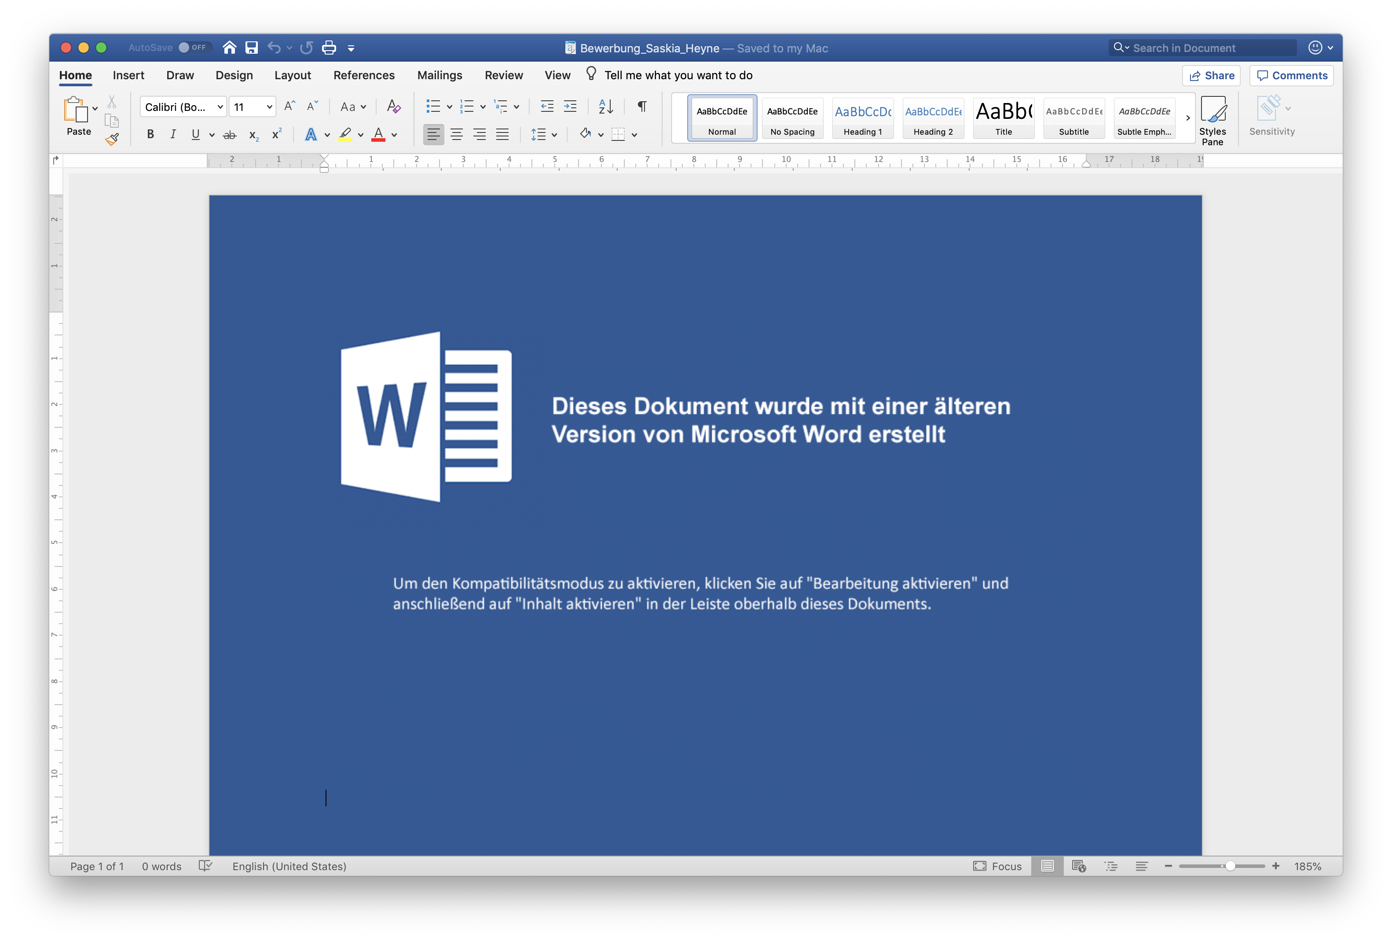Click the smiley feedback icon
The height and width of the screenshot is (941, 1392).
1315,48
